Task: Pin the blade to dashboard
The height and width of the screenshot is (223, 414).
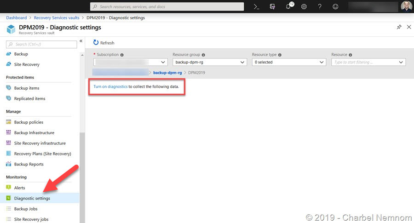Action: click(399, 27)
